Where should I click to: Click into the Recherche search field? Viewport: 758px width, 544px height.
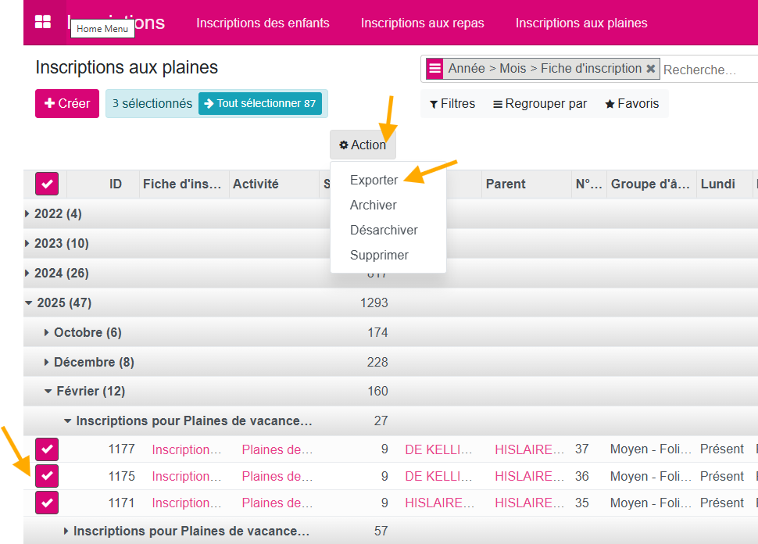[708, 70]
